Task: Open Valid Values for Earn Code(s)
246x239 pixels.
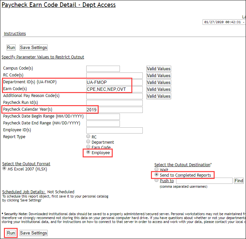Action: (159, 89)
